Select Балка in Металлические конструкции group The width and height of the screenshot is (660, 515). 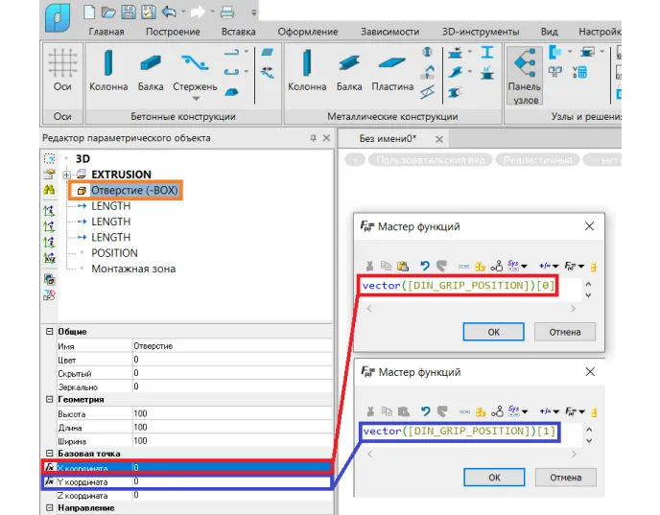click(349, 70)
